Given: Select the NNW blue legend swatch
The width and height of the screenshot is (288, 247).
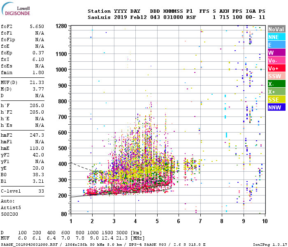Looking at the screenshot, I should coord(276,107).
